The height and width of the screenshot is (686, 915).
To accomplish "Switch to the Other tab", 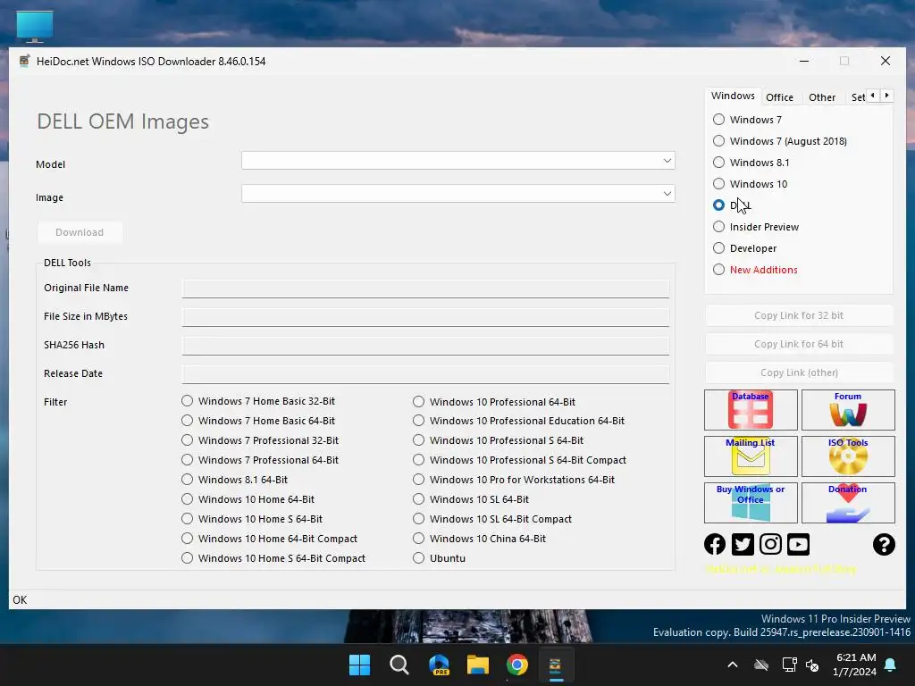I will (x=822, y=97).
